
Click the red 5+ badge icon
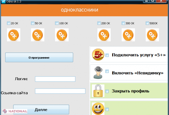click(x=98, y=55)
